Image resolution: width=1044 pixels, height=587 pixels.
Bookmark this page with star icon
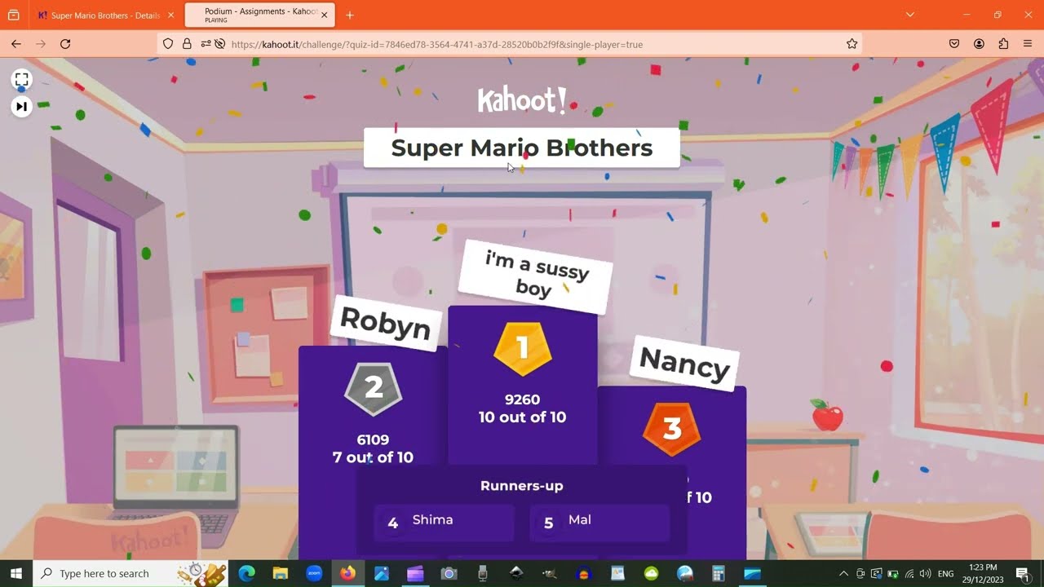click(x=852, y=44)
